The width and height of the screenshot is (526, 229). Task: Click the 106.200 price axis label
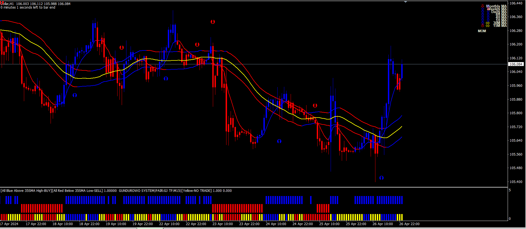(516, 44)
